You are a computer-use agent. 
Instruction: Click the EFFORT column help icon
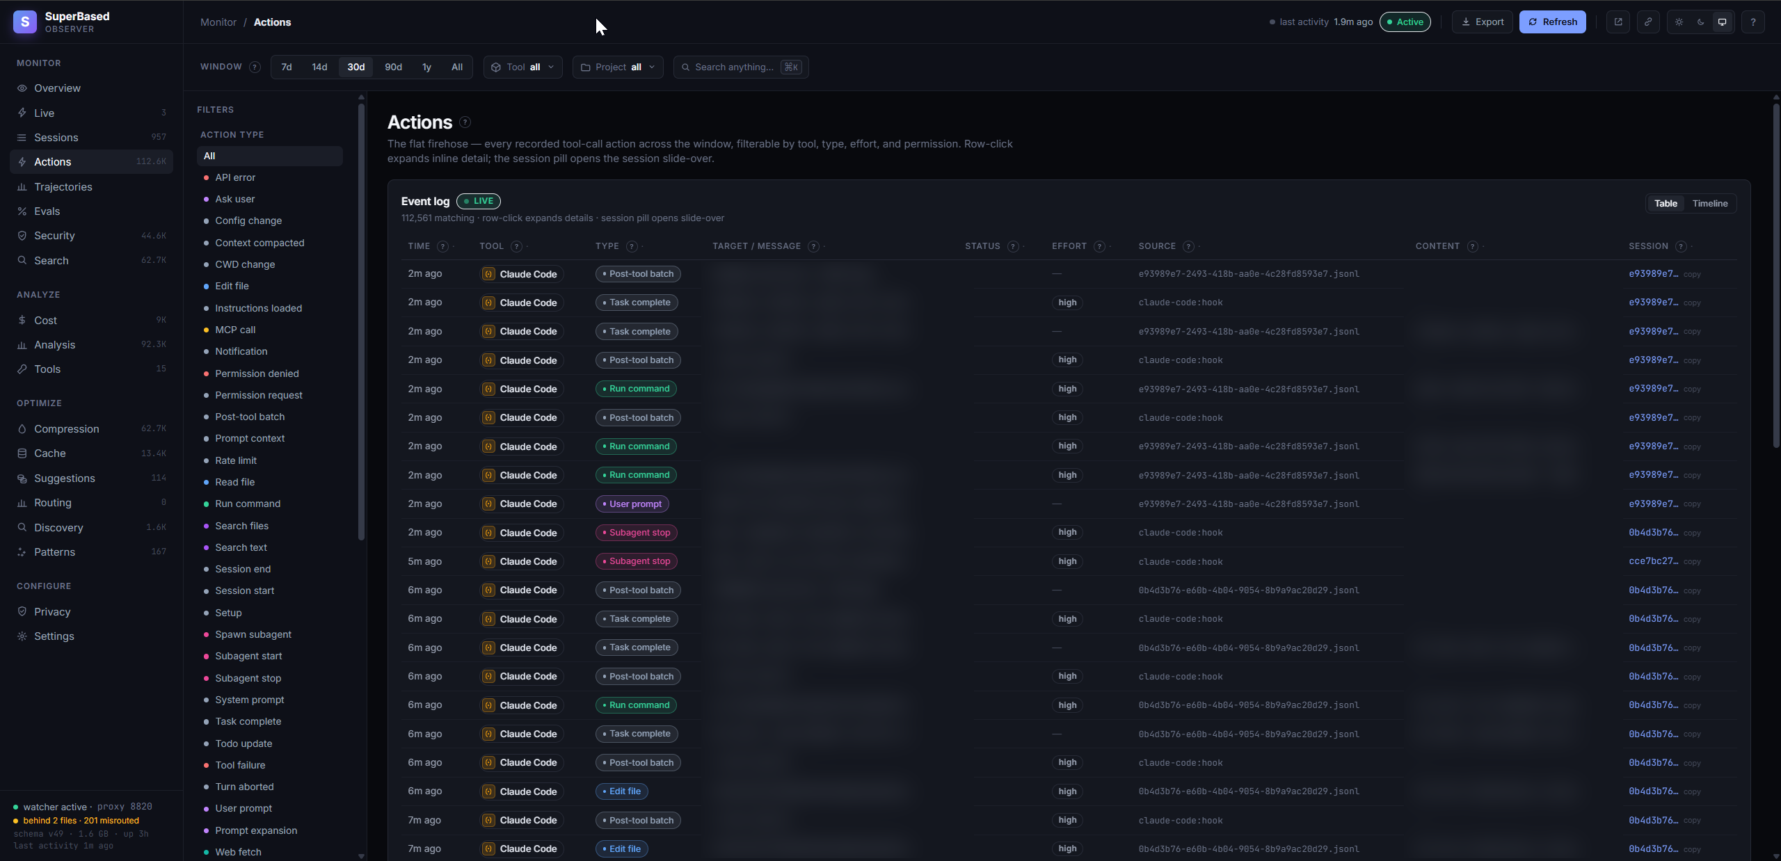tap(1099, 246)
